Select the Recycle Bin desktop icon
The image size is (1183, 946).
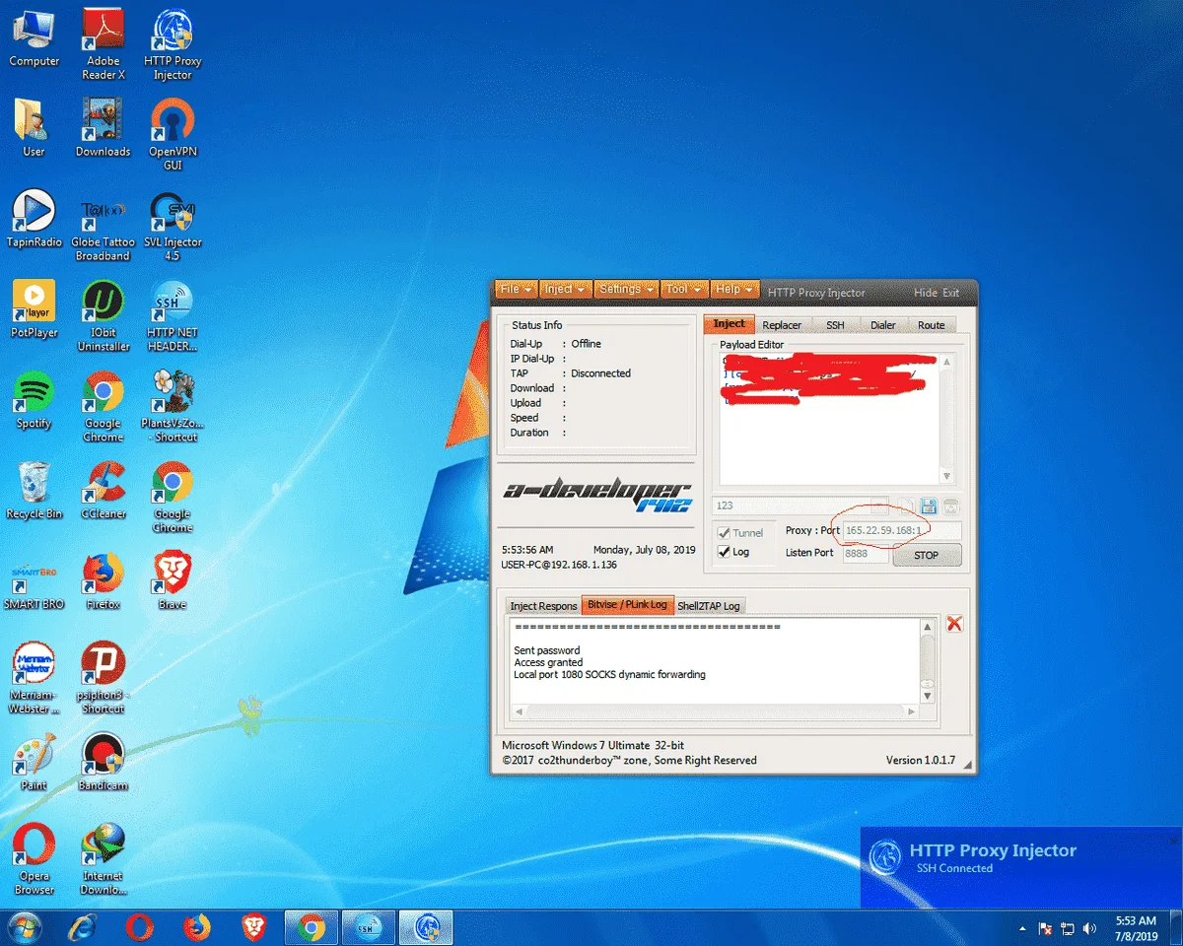[35, 492]
